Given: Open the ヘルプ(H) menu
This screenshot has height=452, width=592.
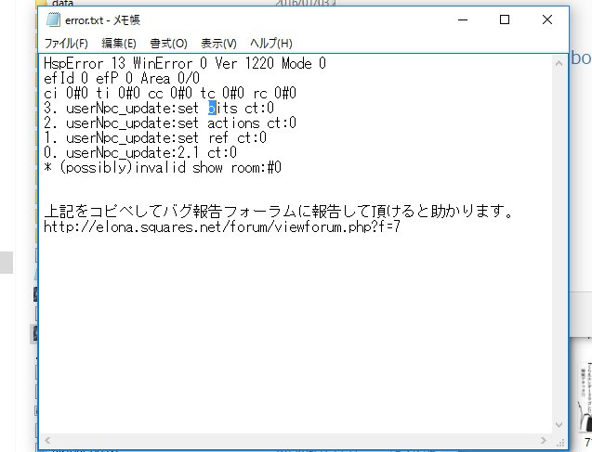Looking at the screenshot, I should (271, 44).
